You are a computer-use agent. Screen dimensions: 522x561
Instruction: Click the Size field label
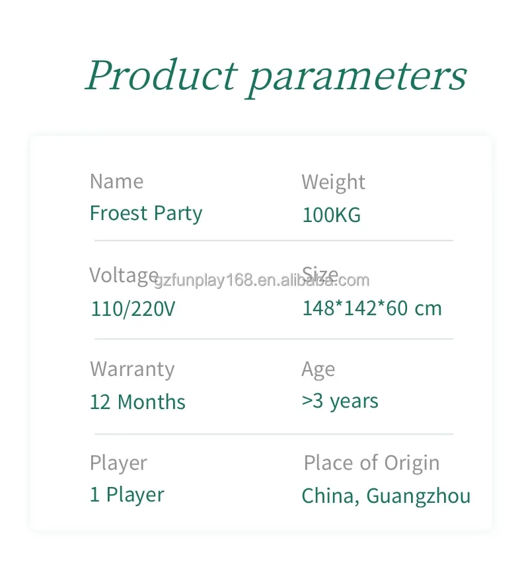tap(320, 274)
